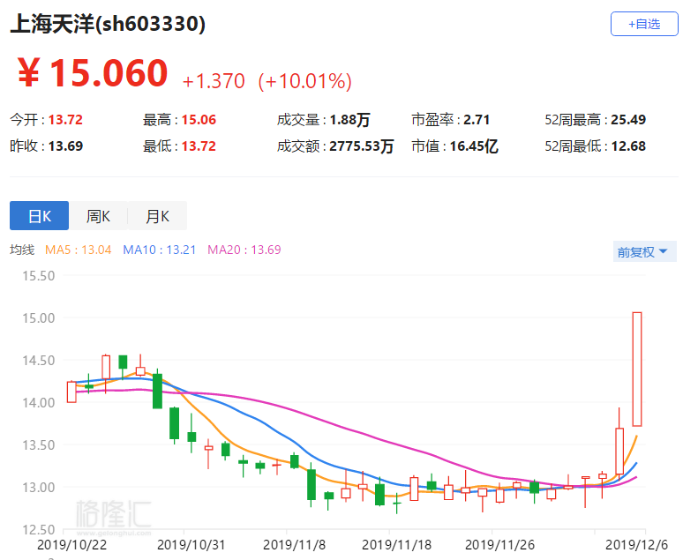683x560 pixels.
Task: Click the MA10 : 13.21 legend label
Action: 160,250
